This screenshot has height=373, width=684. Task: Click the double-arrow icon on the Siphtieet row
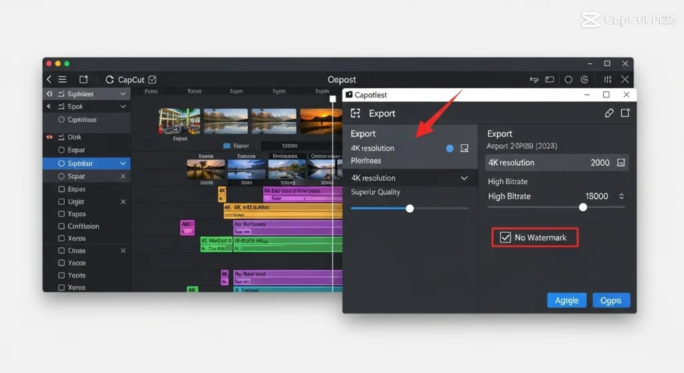coord(49,93)
